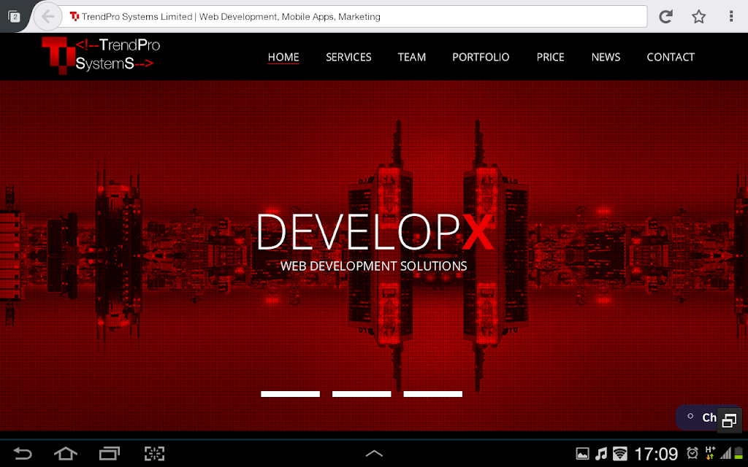
Task: Select the first slider indicator bar
Action: 290,394
